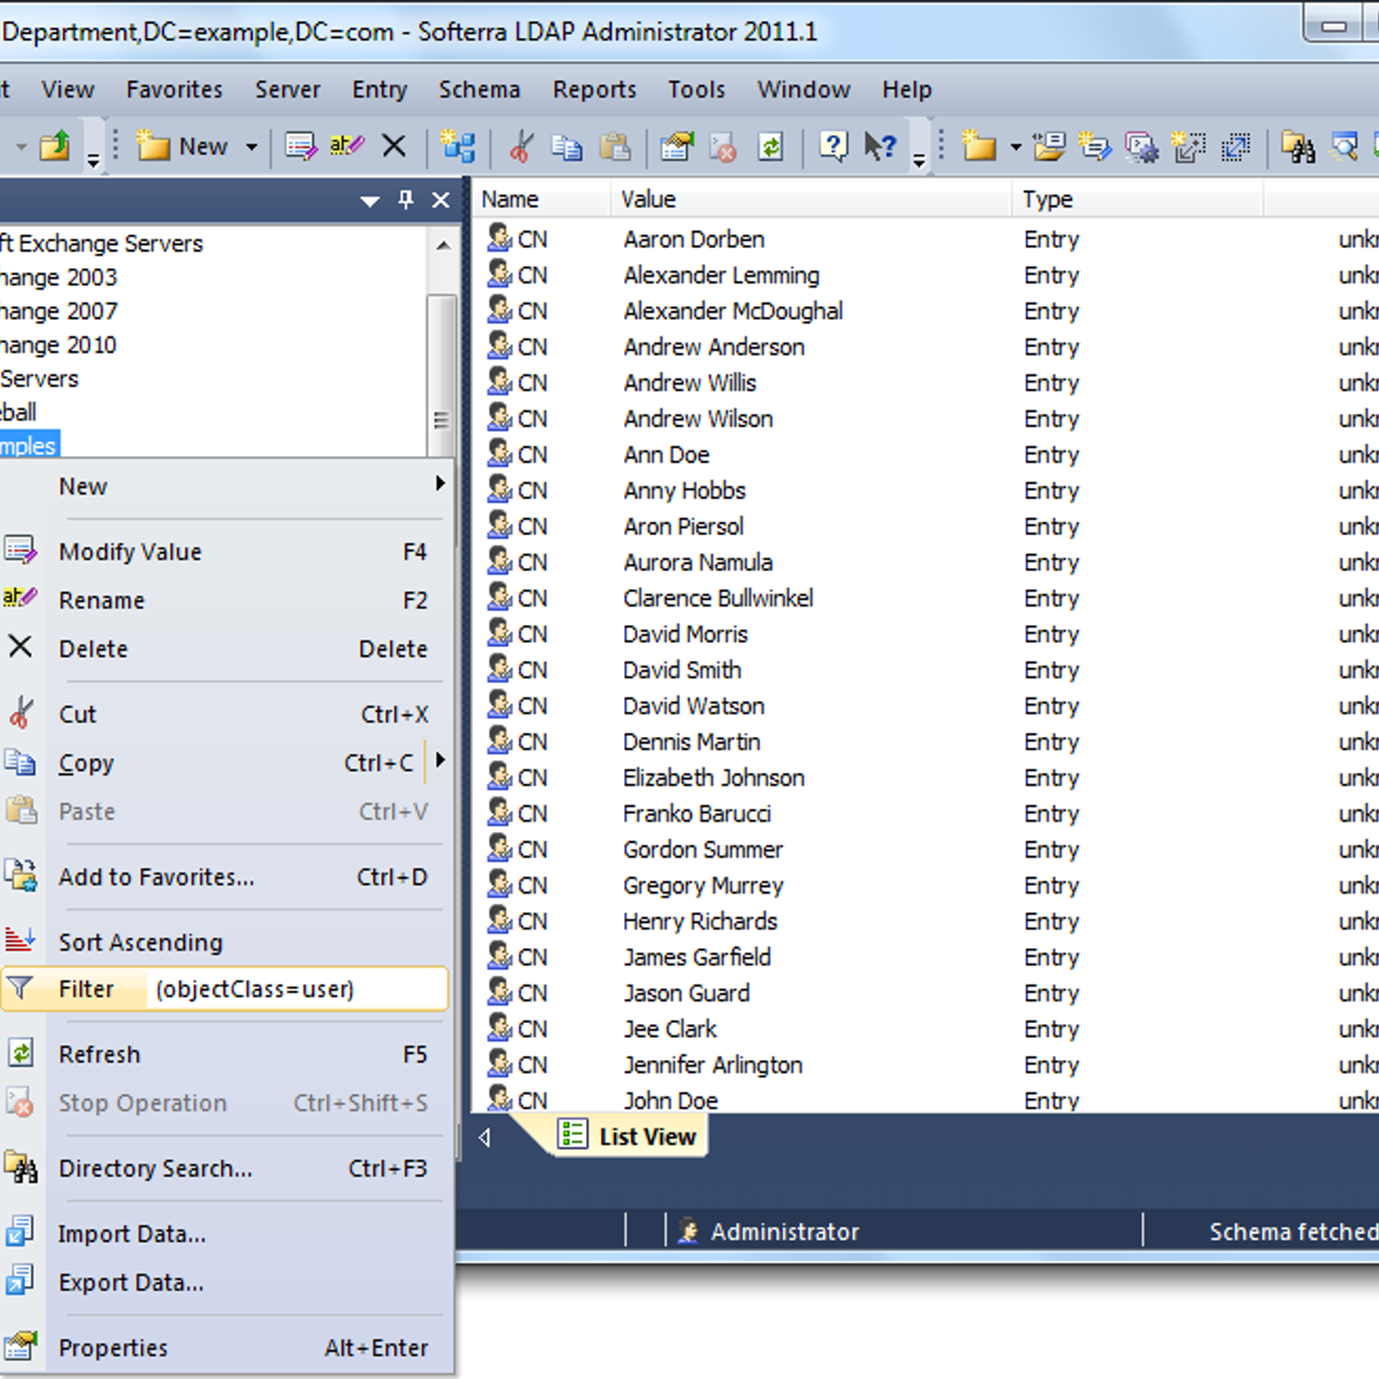The height and width of the screenshot is (1379, 1379).
Task: Expand the New submenu in context menu
Action: 226,486
